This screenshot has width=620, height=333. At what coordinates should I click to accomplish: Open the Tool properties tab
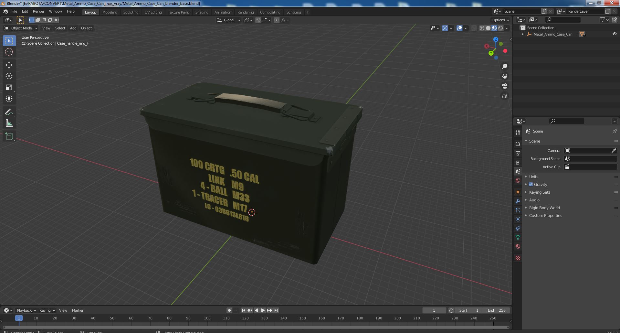[x=518, y=132]
